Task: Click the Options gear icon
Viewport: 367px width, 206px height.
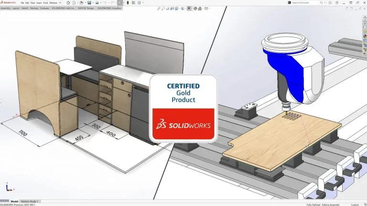Action: coord(139,3)
